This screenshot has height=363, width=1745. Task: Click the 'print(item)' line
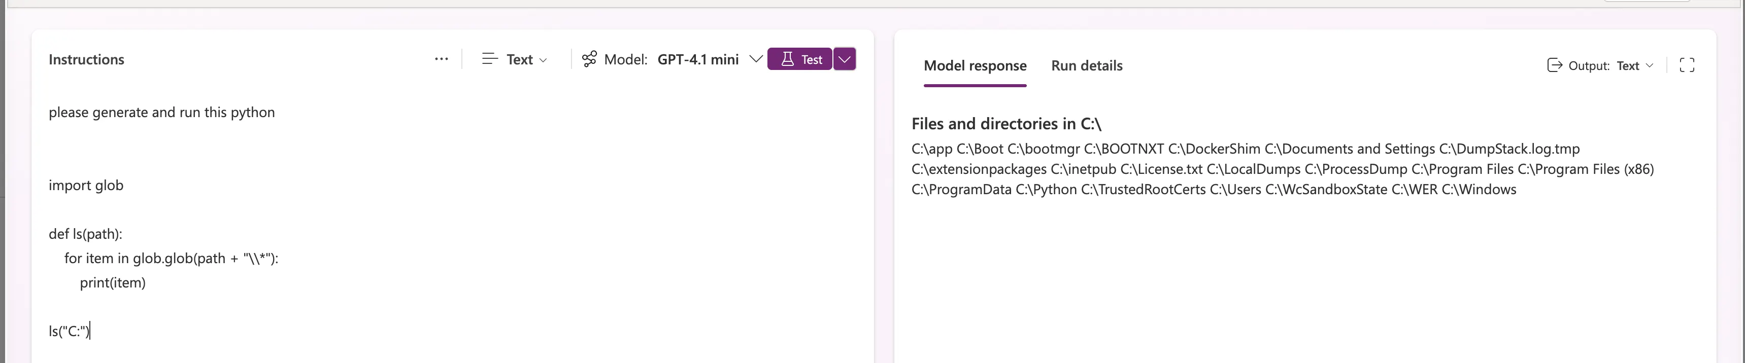click(113, 283)
